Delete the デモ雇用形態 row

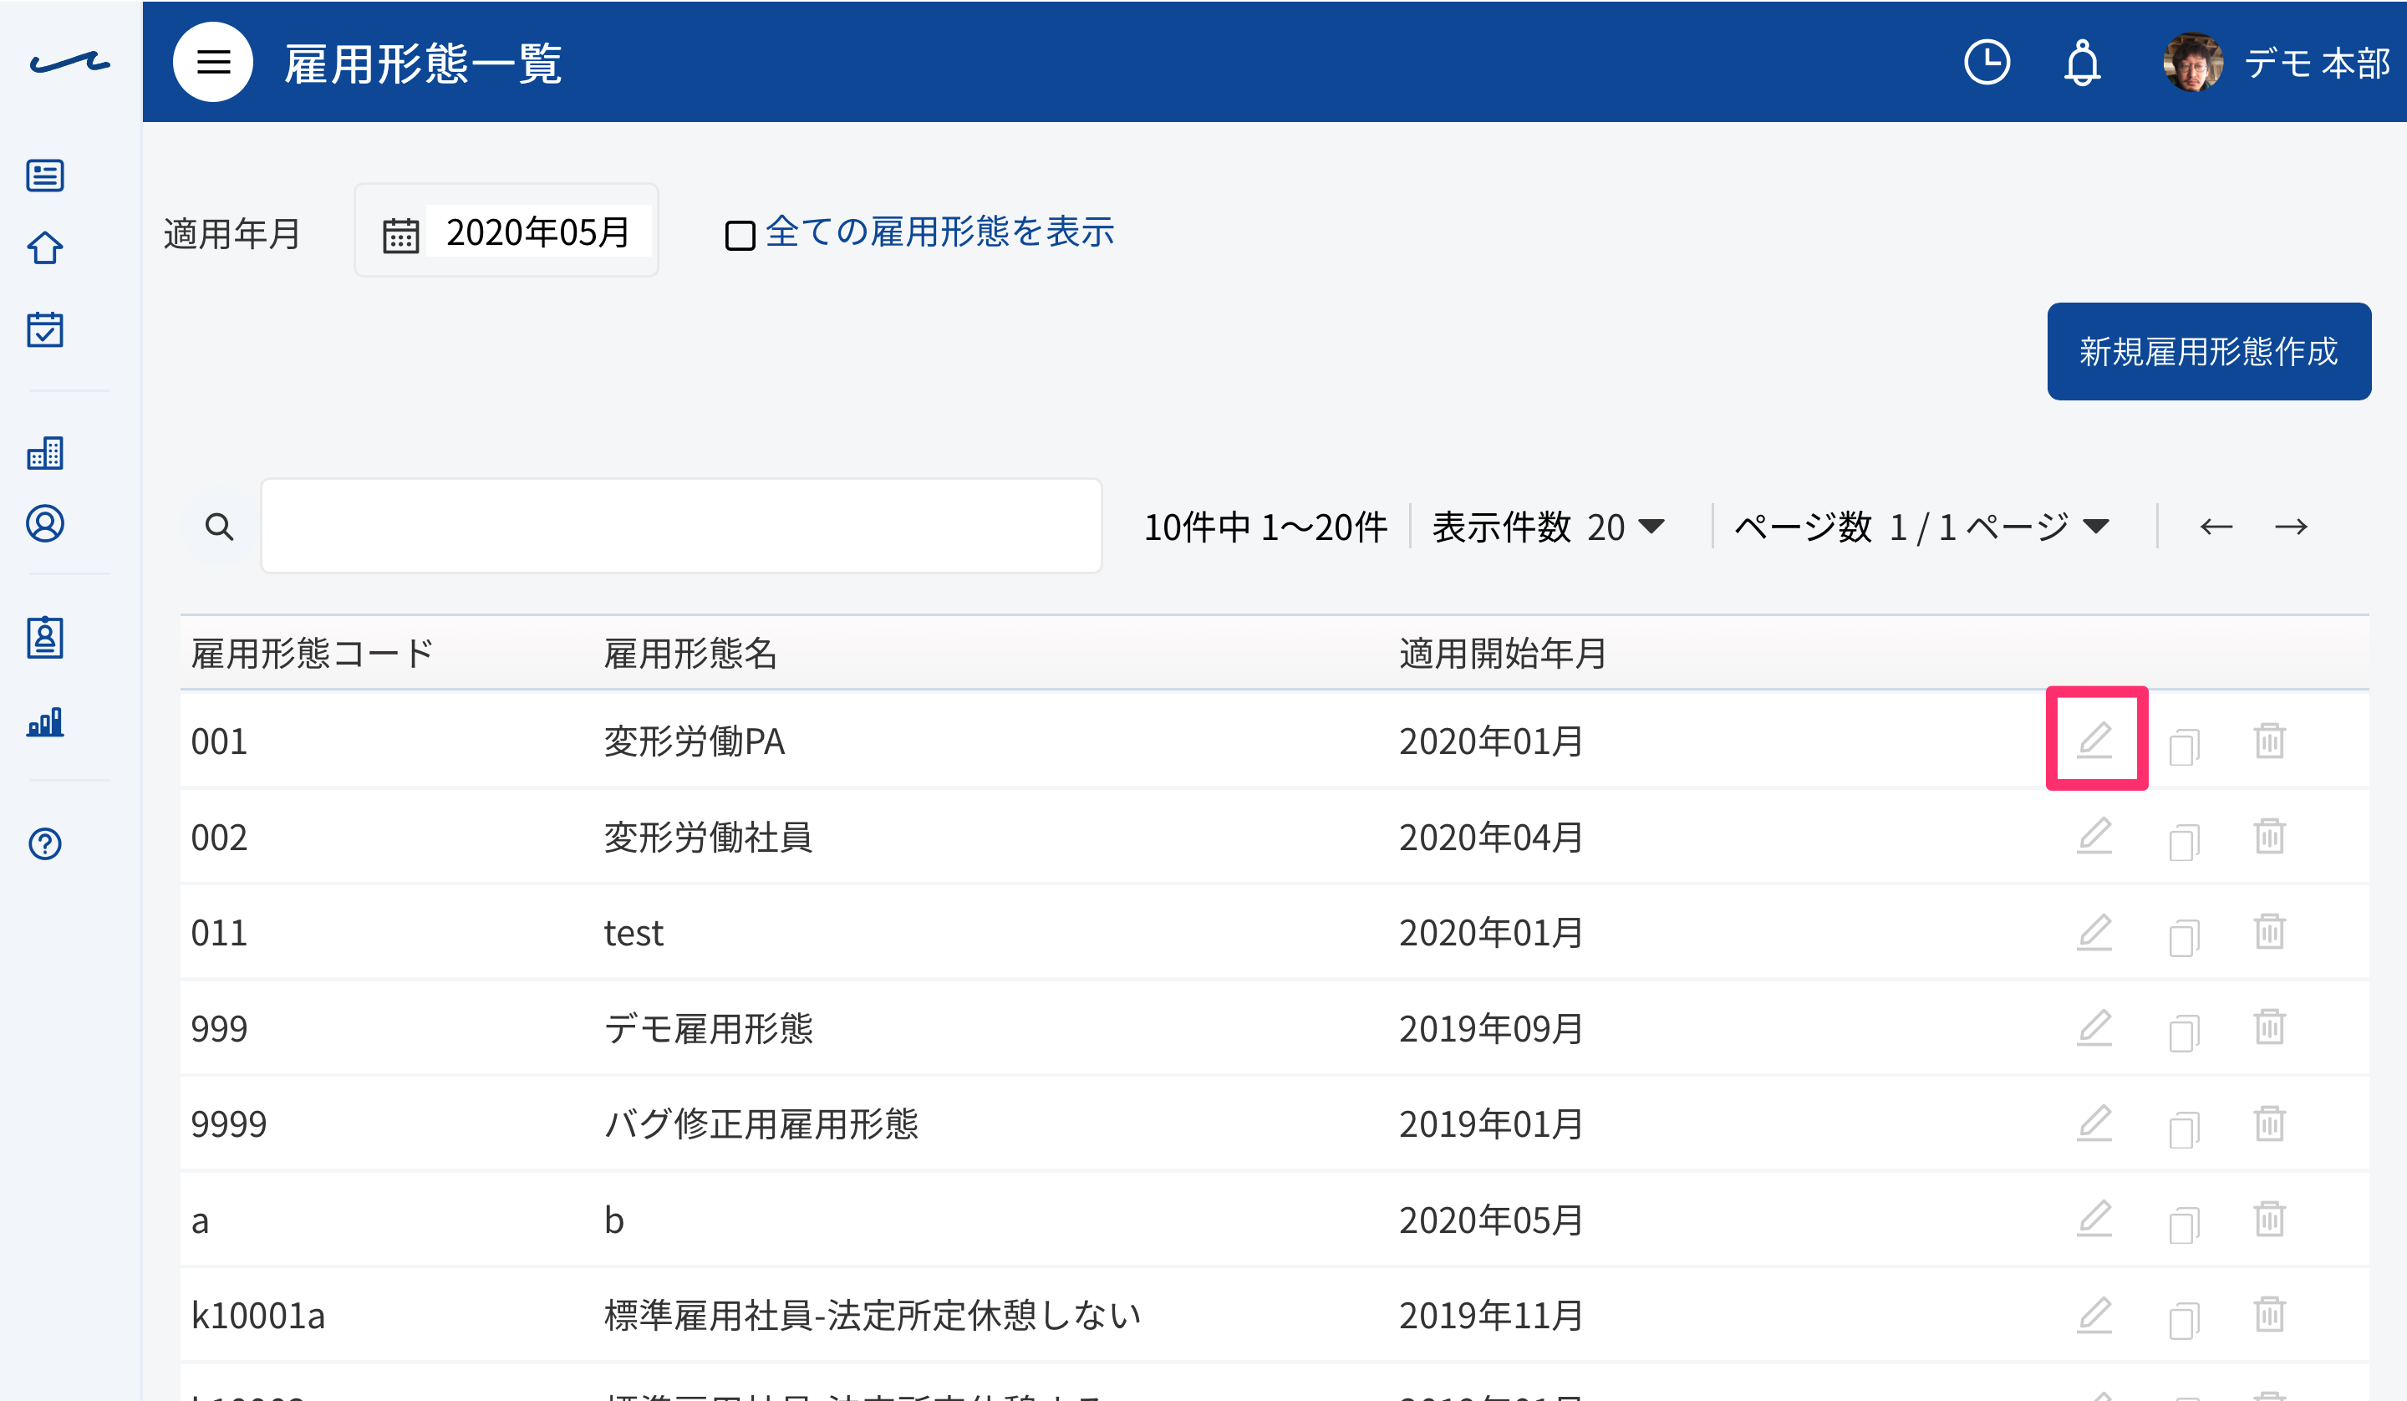click(2269, 1027)
